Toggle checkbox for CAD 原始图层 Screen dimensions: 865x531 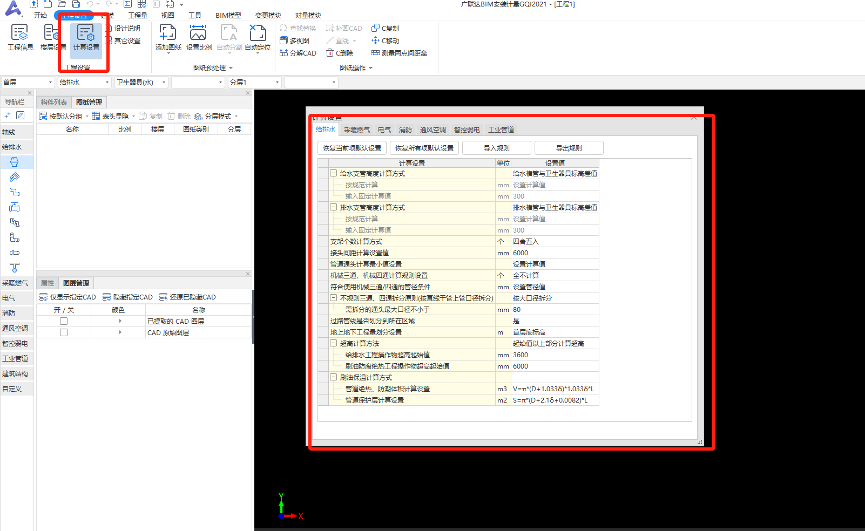click(x=64, y=332)
